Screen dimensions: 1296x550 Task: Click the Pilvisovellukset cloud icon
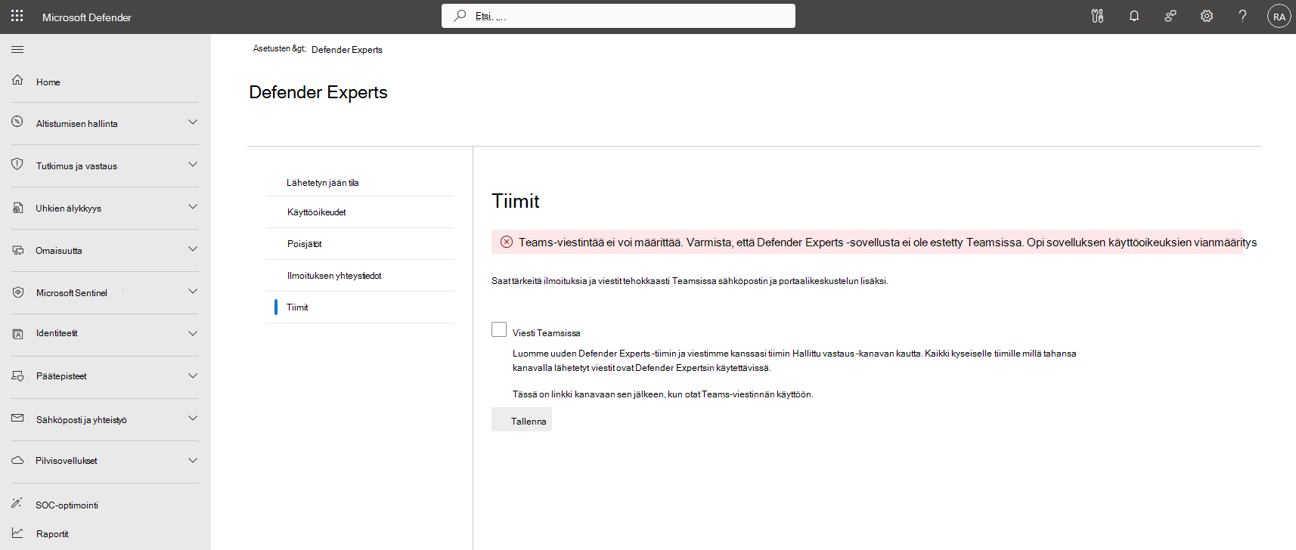pyautogui.click(x=17, y=460)
